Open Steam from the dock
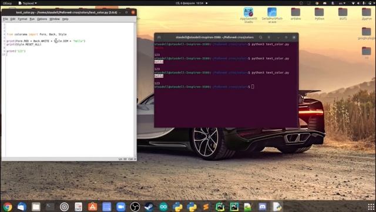 click(x=149, y=207)
